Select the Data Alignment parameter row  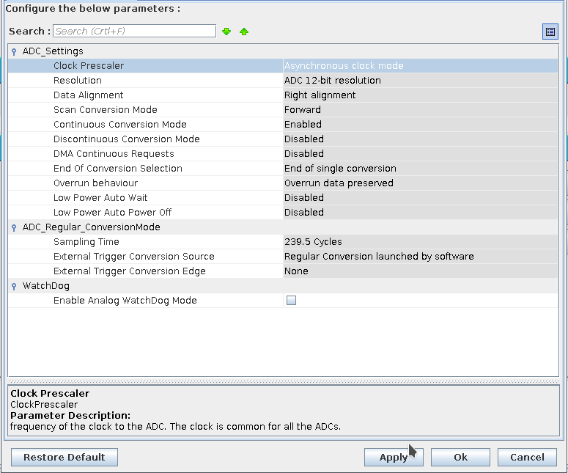88,95
